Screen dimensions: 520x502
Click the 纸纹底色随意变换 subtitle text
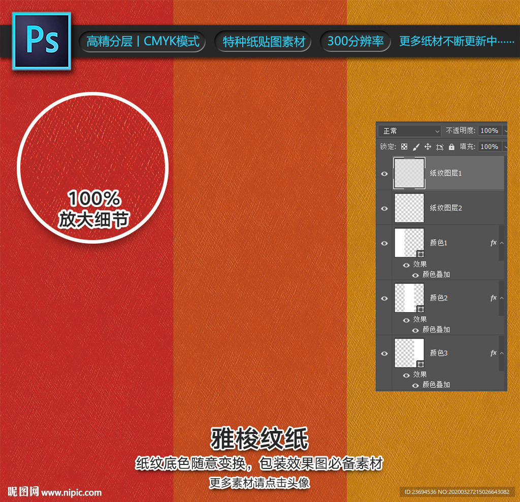point(190,463)
